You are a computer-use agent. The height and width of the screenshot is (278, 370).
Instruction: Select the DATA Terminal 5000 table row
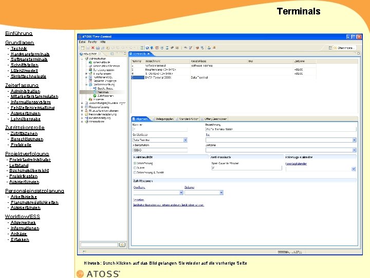click(x=224, y=77)
